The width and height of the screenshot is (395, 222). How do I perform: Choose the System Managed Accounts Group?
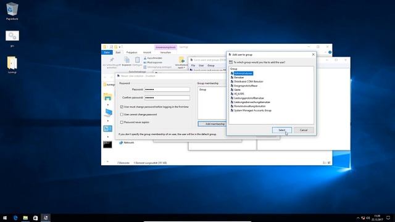point(252,110)
